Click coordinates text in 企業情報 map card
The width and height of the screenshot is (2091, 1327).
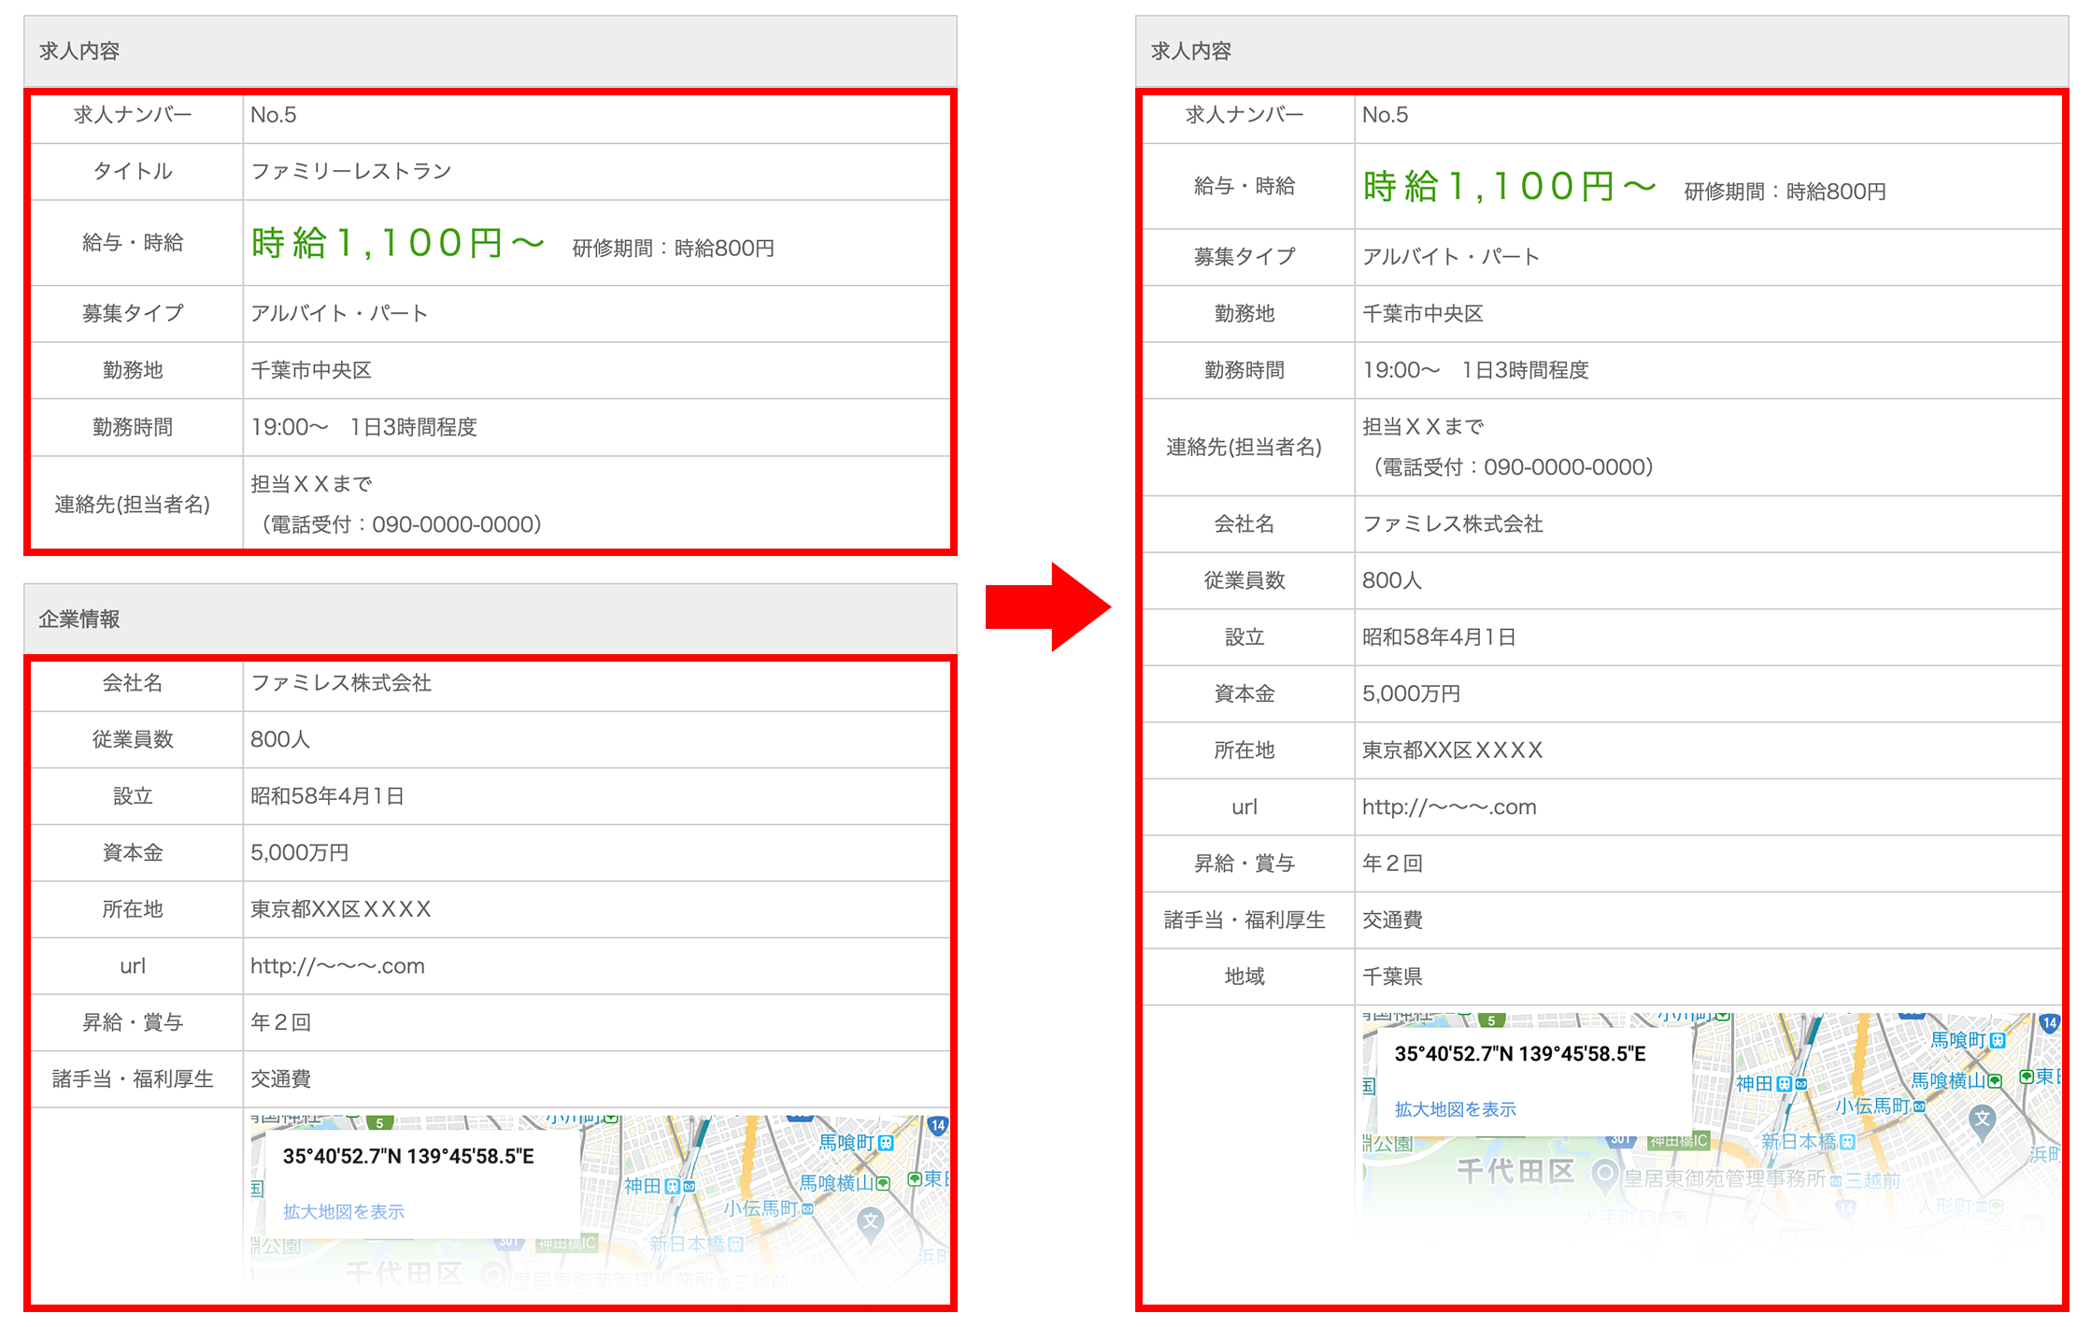click(408, 1156)
